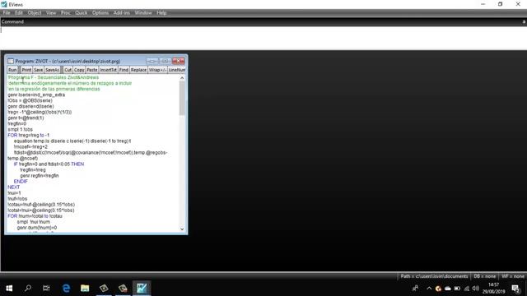The image size is (527, 296).
Task: Click the program editor scroll down arrow
Action: [182, 229]
